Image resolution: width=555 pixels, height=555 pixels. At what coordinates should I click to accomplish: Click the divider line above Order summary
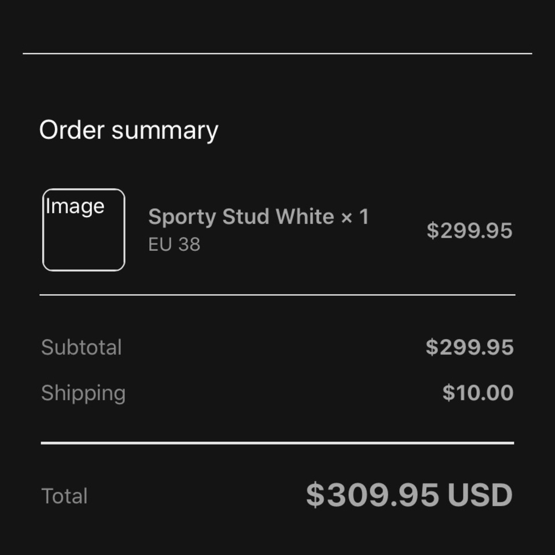277,53
